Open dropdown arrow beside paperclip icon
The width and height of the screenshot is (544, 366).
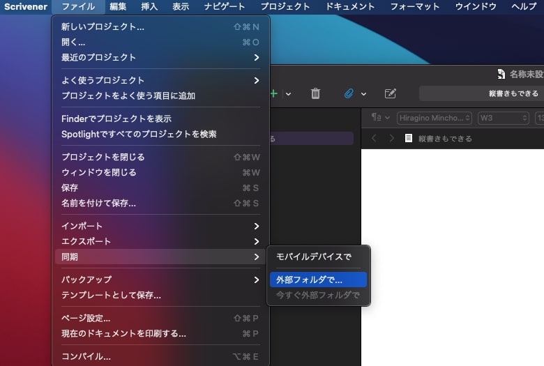coord(363,93)
